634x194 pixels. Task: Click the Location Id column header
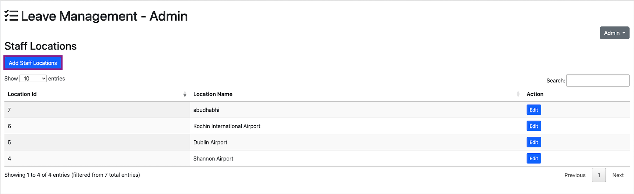click(22, 94)
